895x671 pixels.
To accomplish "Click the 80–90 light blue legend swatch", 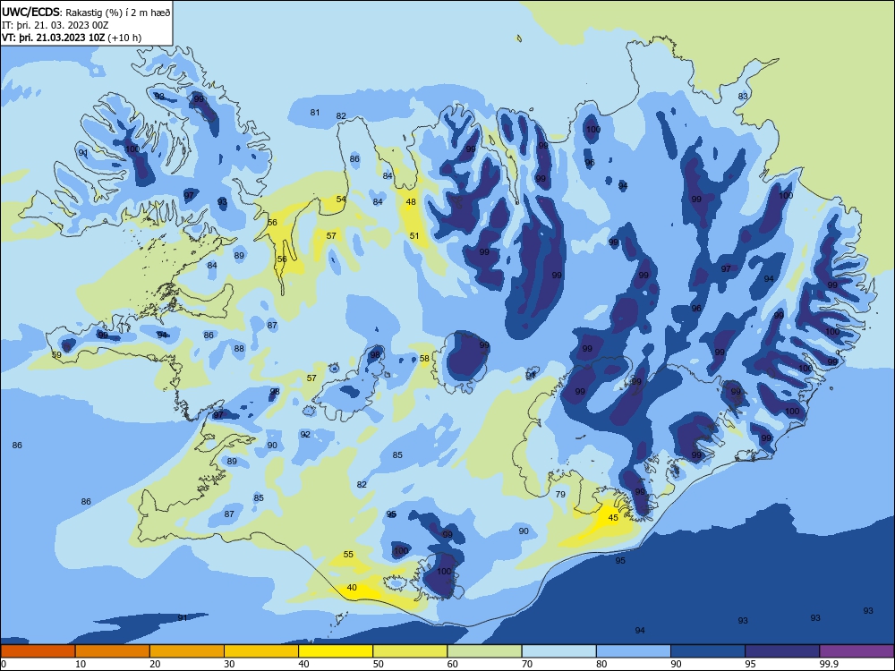I will [x=634, y=651].
